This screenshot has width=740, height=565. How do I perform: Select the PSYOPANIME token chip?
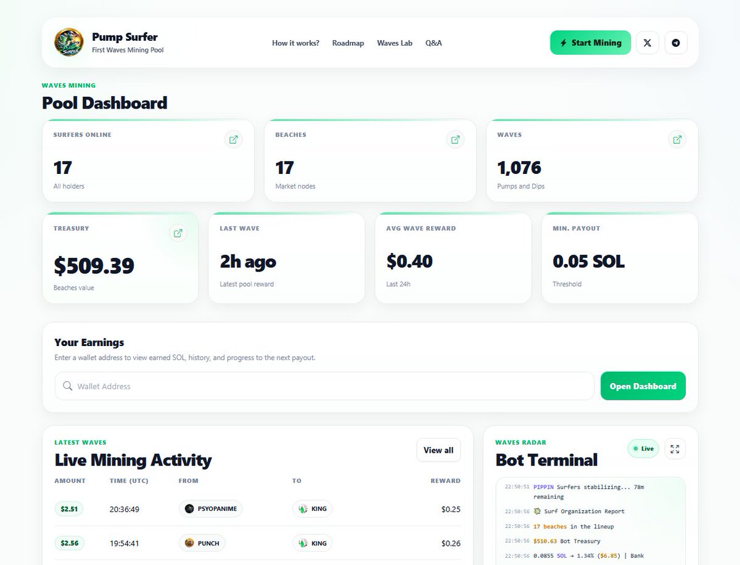tap(210, 509)
